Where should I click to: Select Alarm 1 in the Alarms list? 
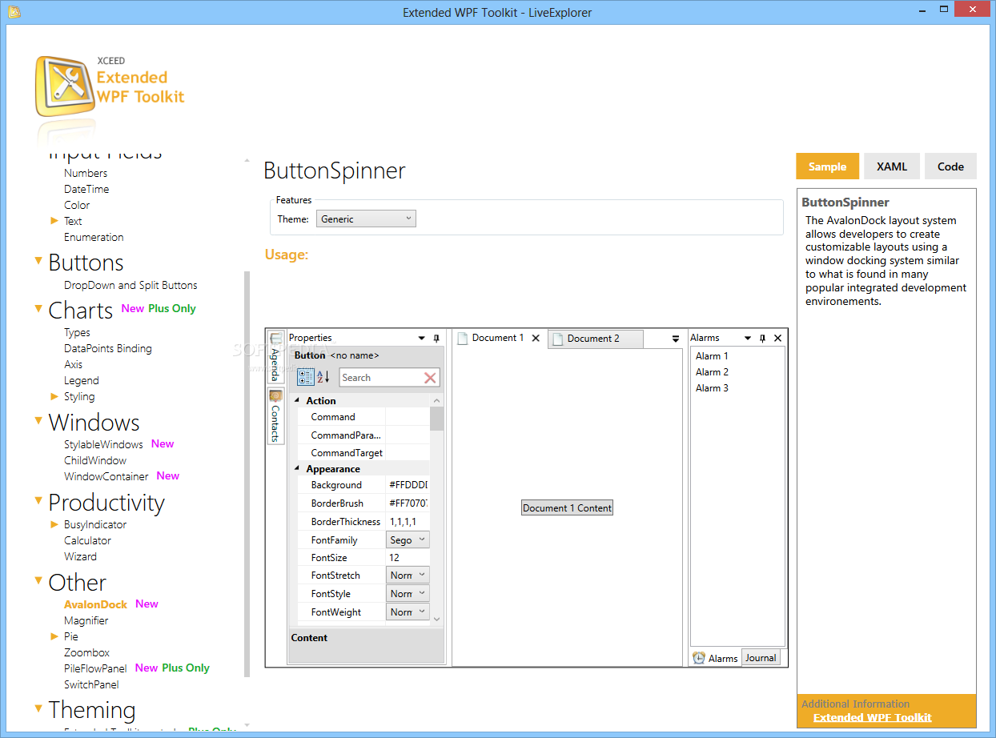point(712,356)
